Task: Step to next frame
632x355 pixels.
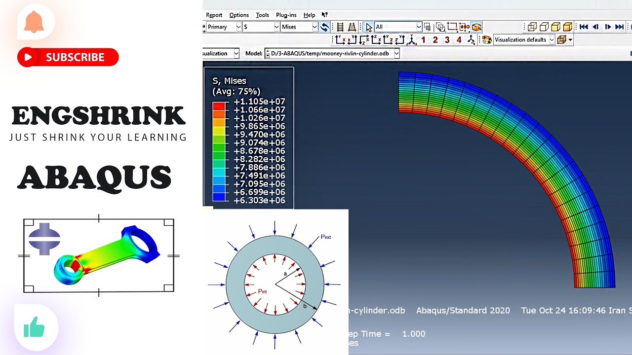Action: click(608, 27)
